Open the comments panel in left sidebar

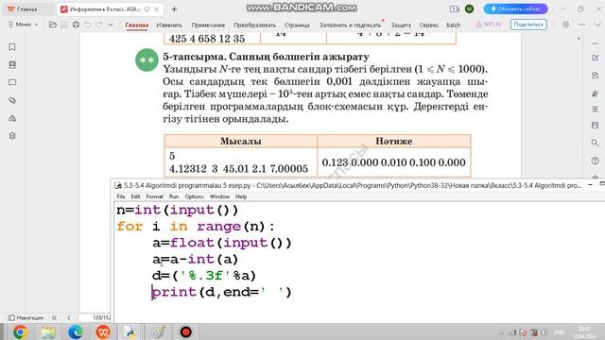12,82
